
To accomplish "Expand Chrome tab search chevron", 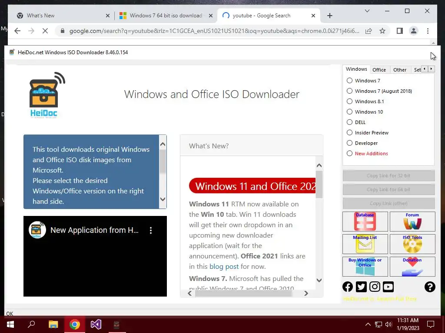I will [x=367, y=11].
